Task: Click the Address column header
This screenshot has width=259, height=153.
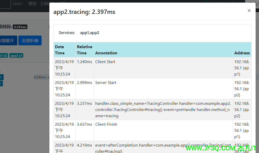Action: pos(242,53)
